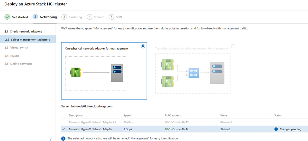
Task: Click the One physical network adapter card title
Action: (x=96, y=48)
